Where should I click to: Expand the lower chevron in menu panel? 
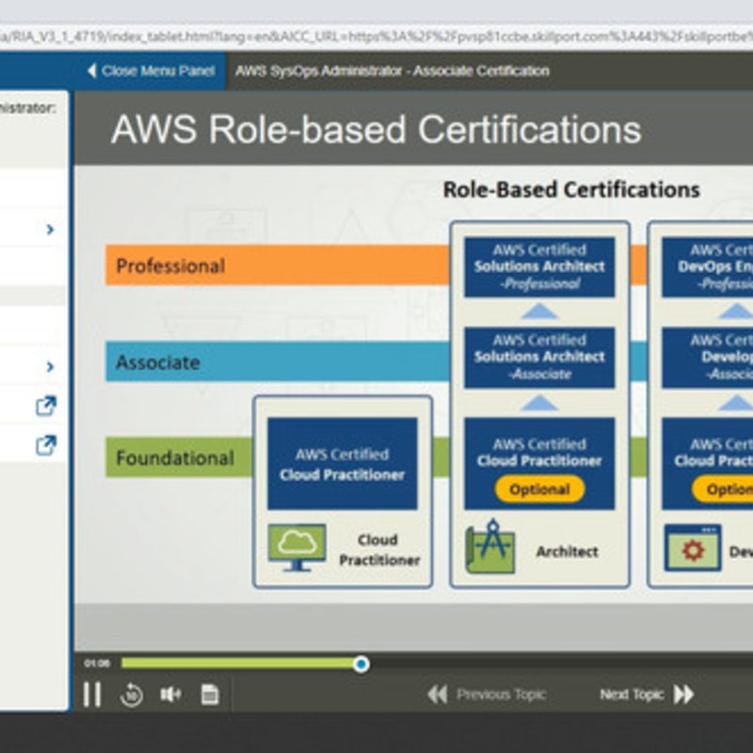click(50, 367)
